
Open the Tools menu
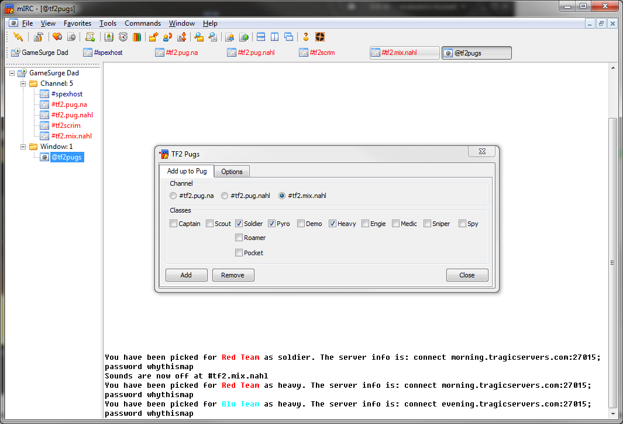coord(108,23)
